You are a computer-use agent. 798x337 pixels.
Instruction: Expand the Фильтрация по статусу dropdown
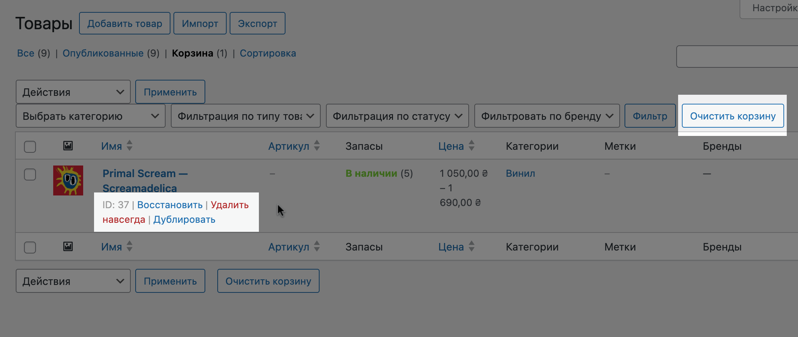(398, 116)
